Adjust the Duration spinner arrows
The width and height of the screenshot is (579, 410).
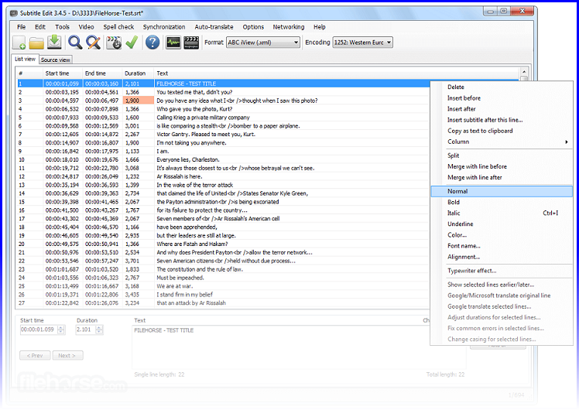pyautogui.click(x=99, y=330)
